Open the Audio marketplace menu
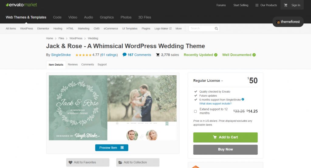 pyautogui.click(x=88, y=17)
